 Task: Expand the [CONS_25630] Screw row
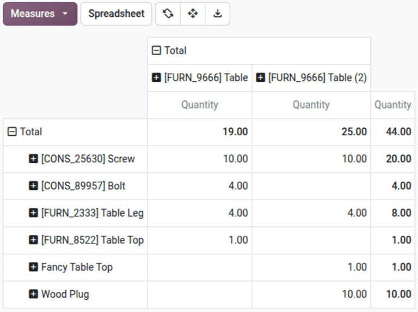(x=75, y=159)
